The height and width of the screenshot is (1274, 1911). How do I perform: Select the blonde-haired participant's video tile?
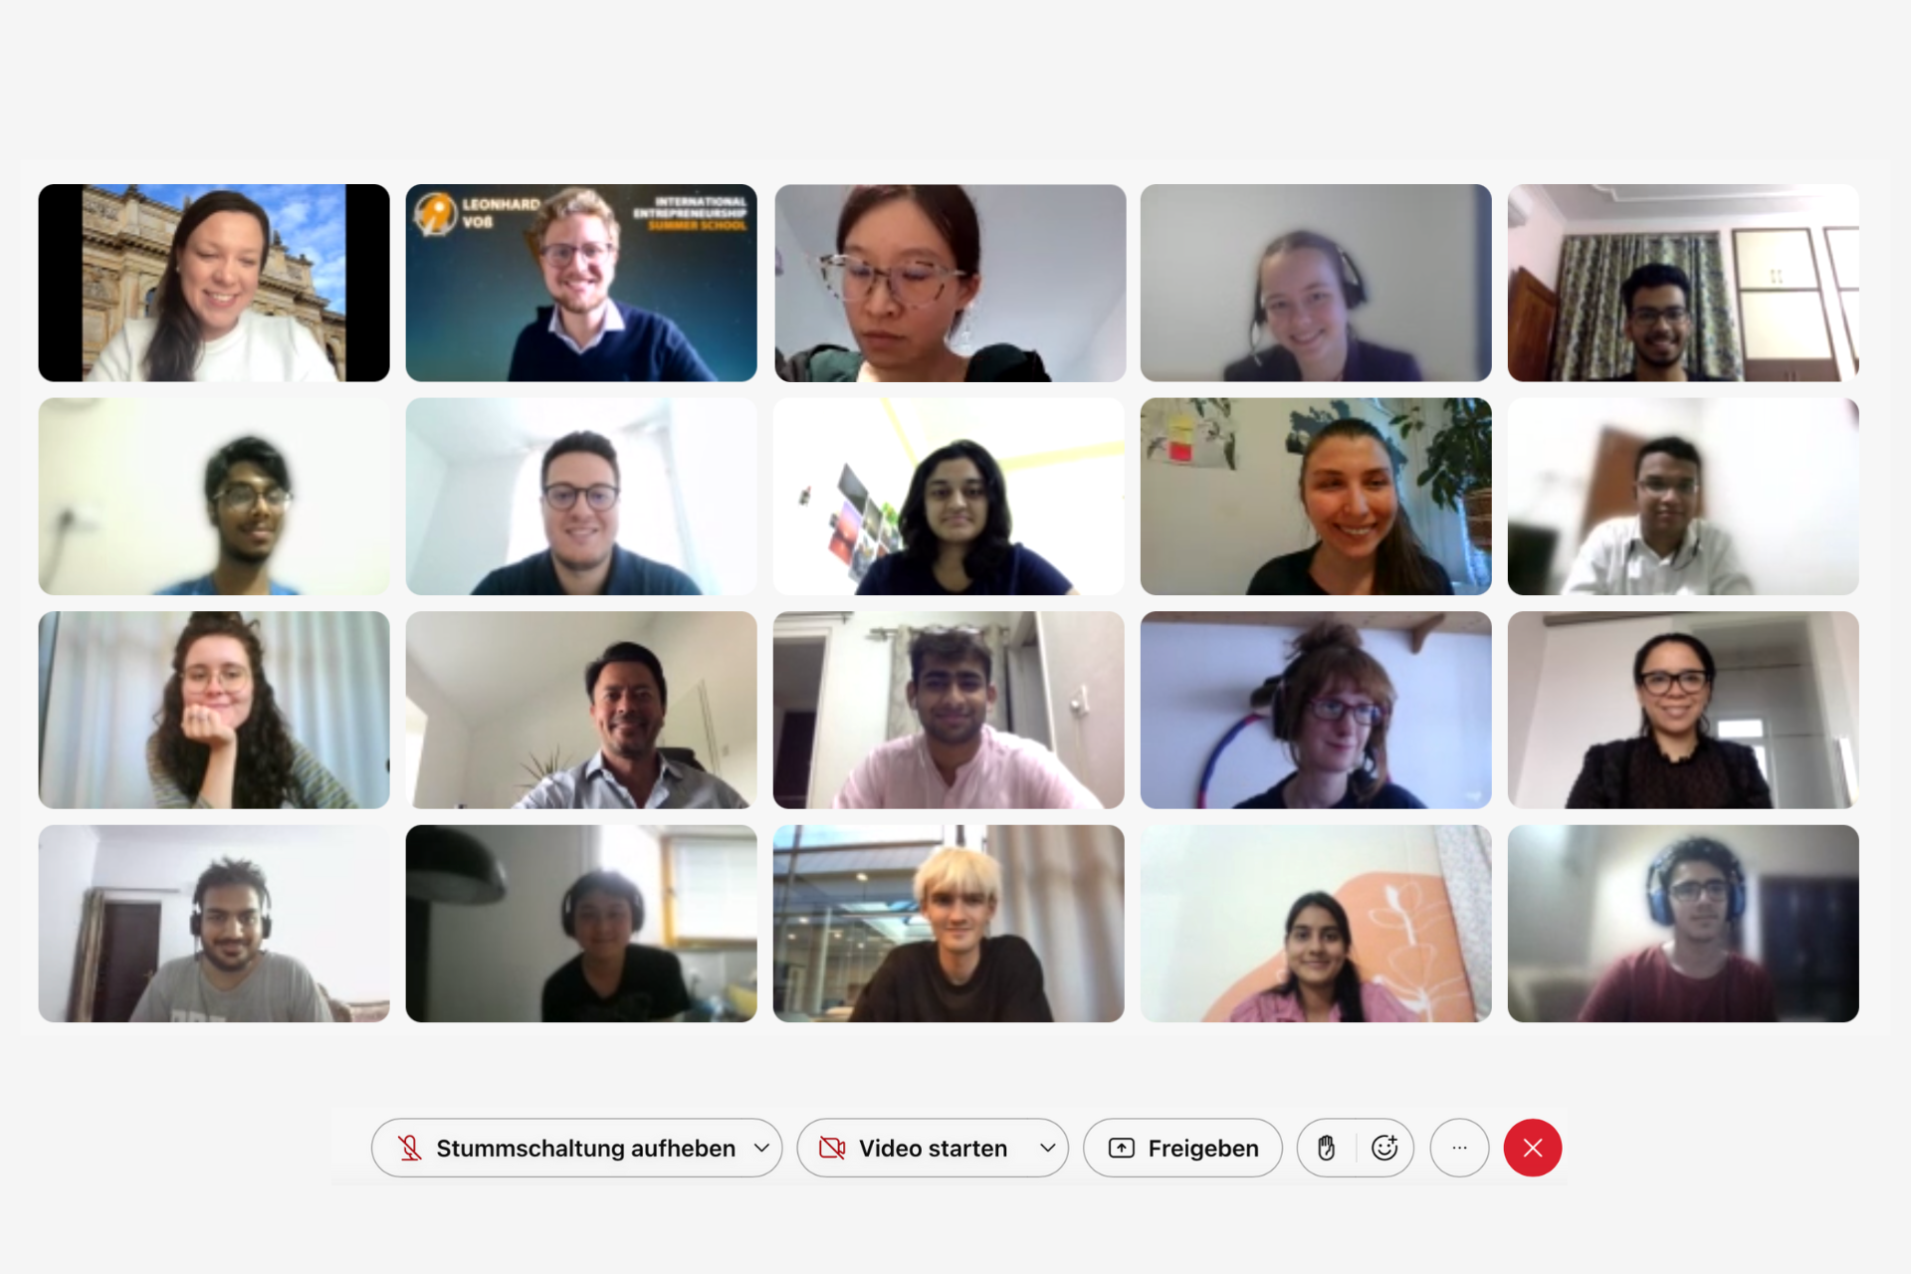[949, 924]
